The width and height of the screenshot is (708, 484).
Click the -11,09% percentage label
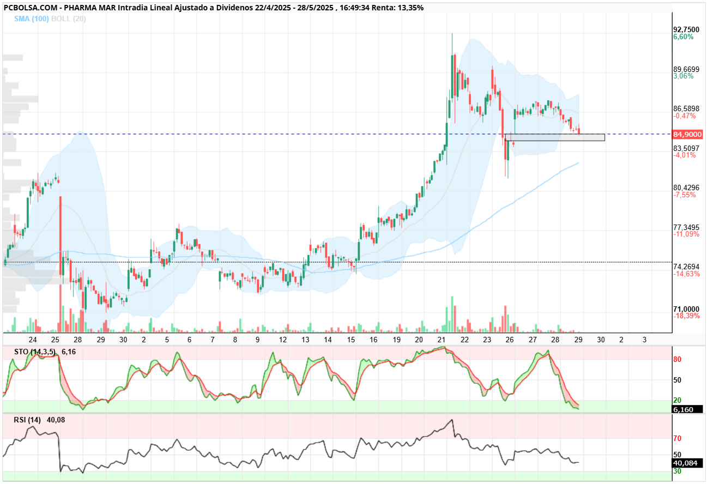tap(686, 234)
